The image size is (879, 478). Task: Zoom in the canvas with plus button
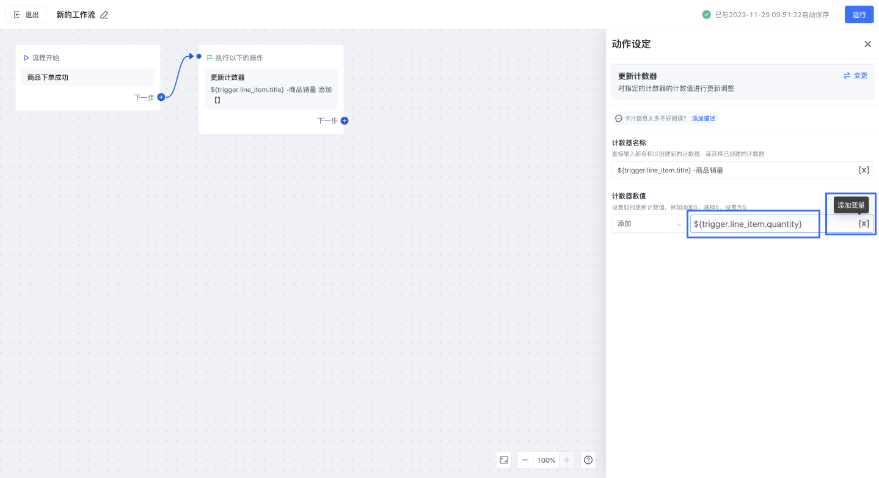(x=567, y=460)
